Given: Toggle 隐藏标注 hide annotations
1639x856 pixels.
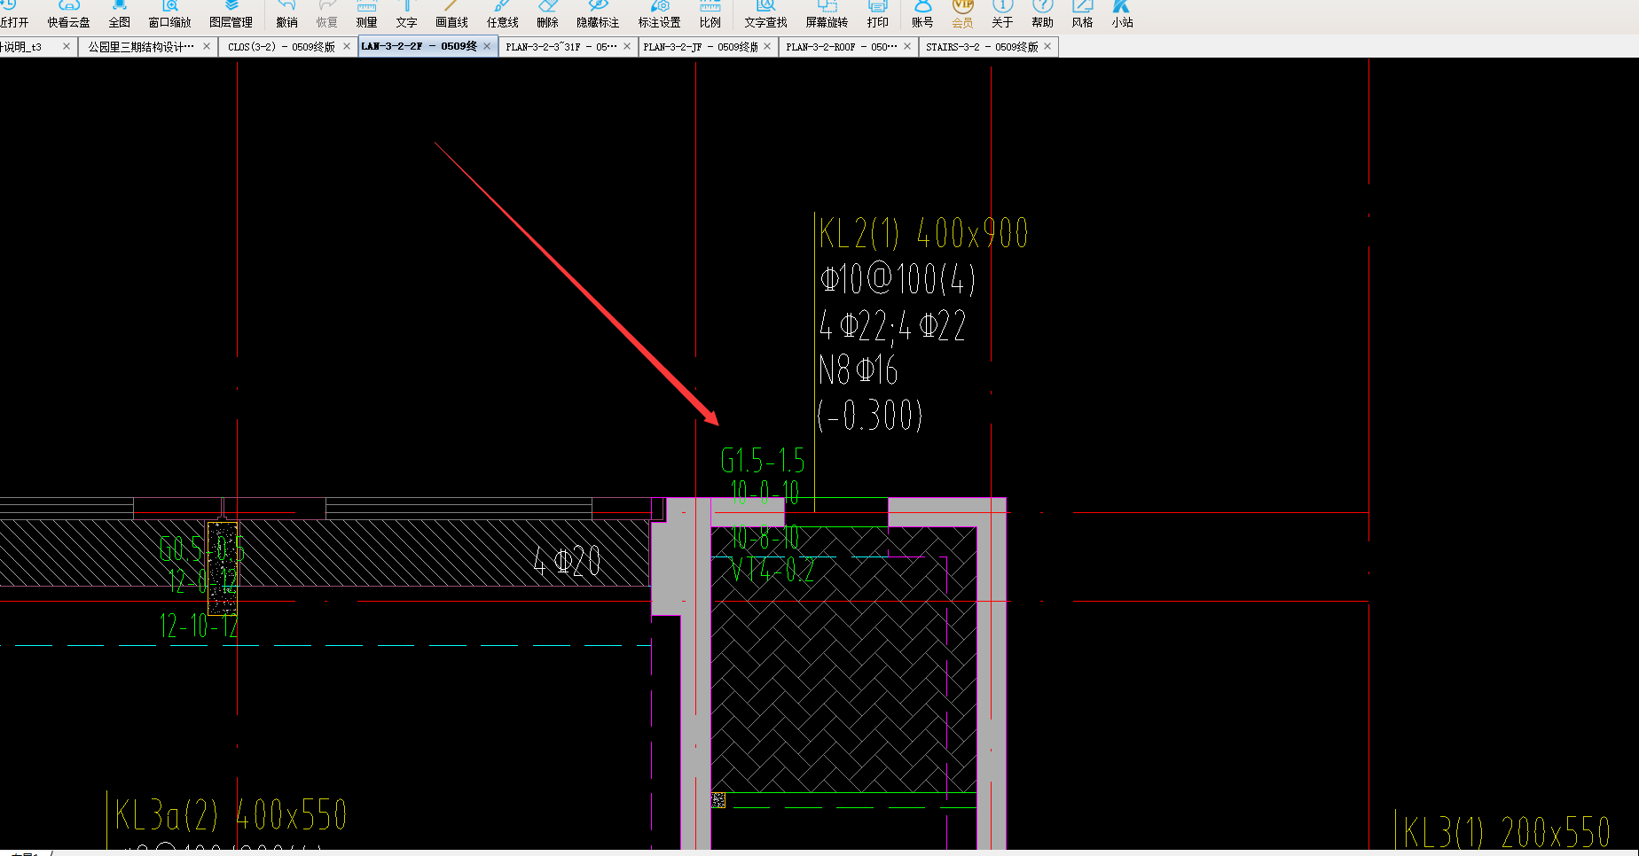Looking at the screenshot, I should (x=598, y=14).
